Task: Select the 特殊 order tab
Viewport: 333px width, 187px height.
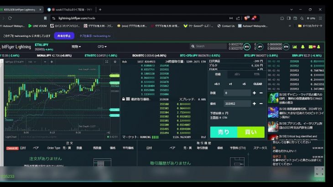Action: (256, 74)
